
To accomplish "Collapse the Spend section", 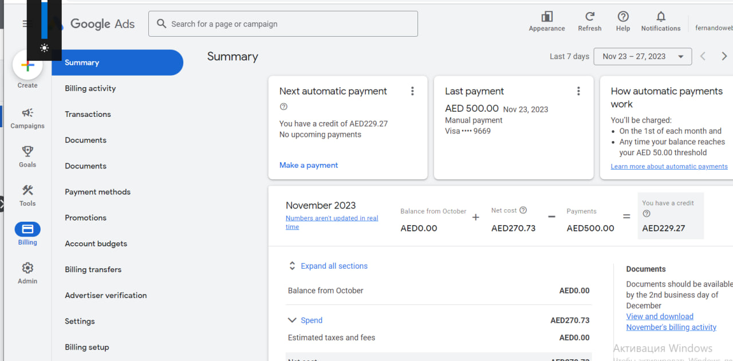I will [293, 320].
